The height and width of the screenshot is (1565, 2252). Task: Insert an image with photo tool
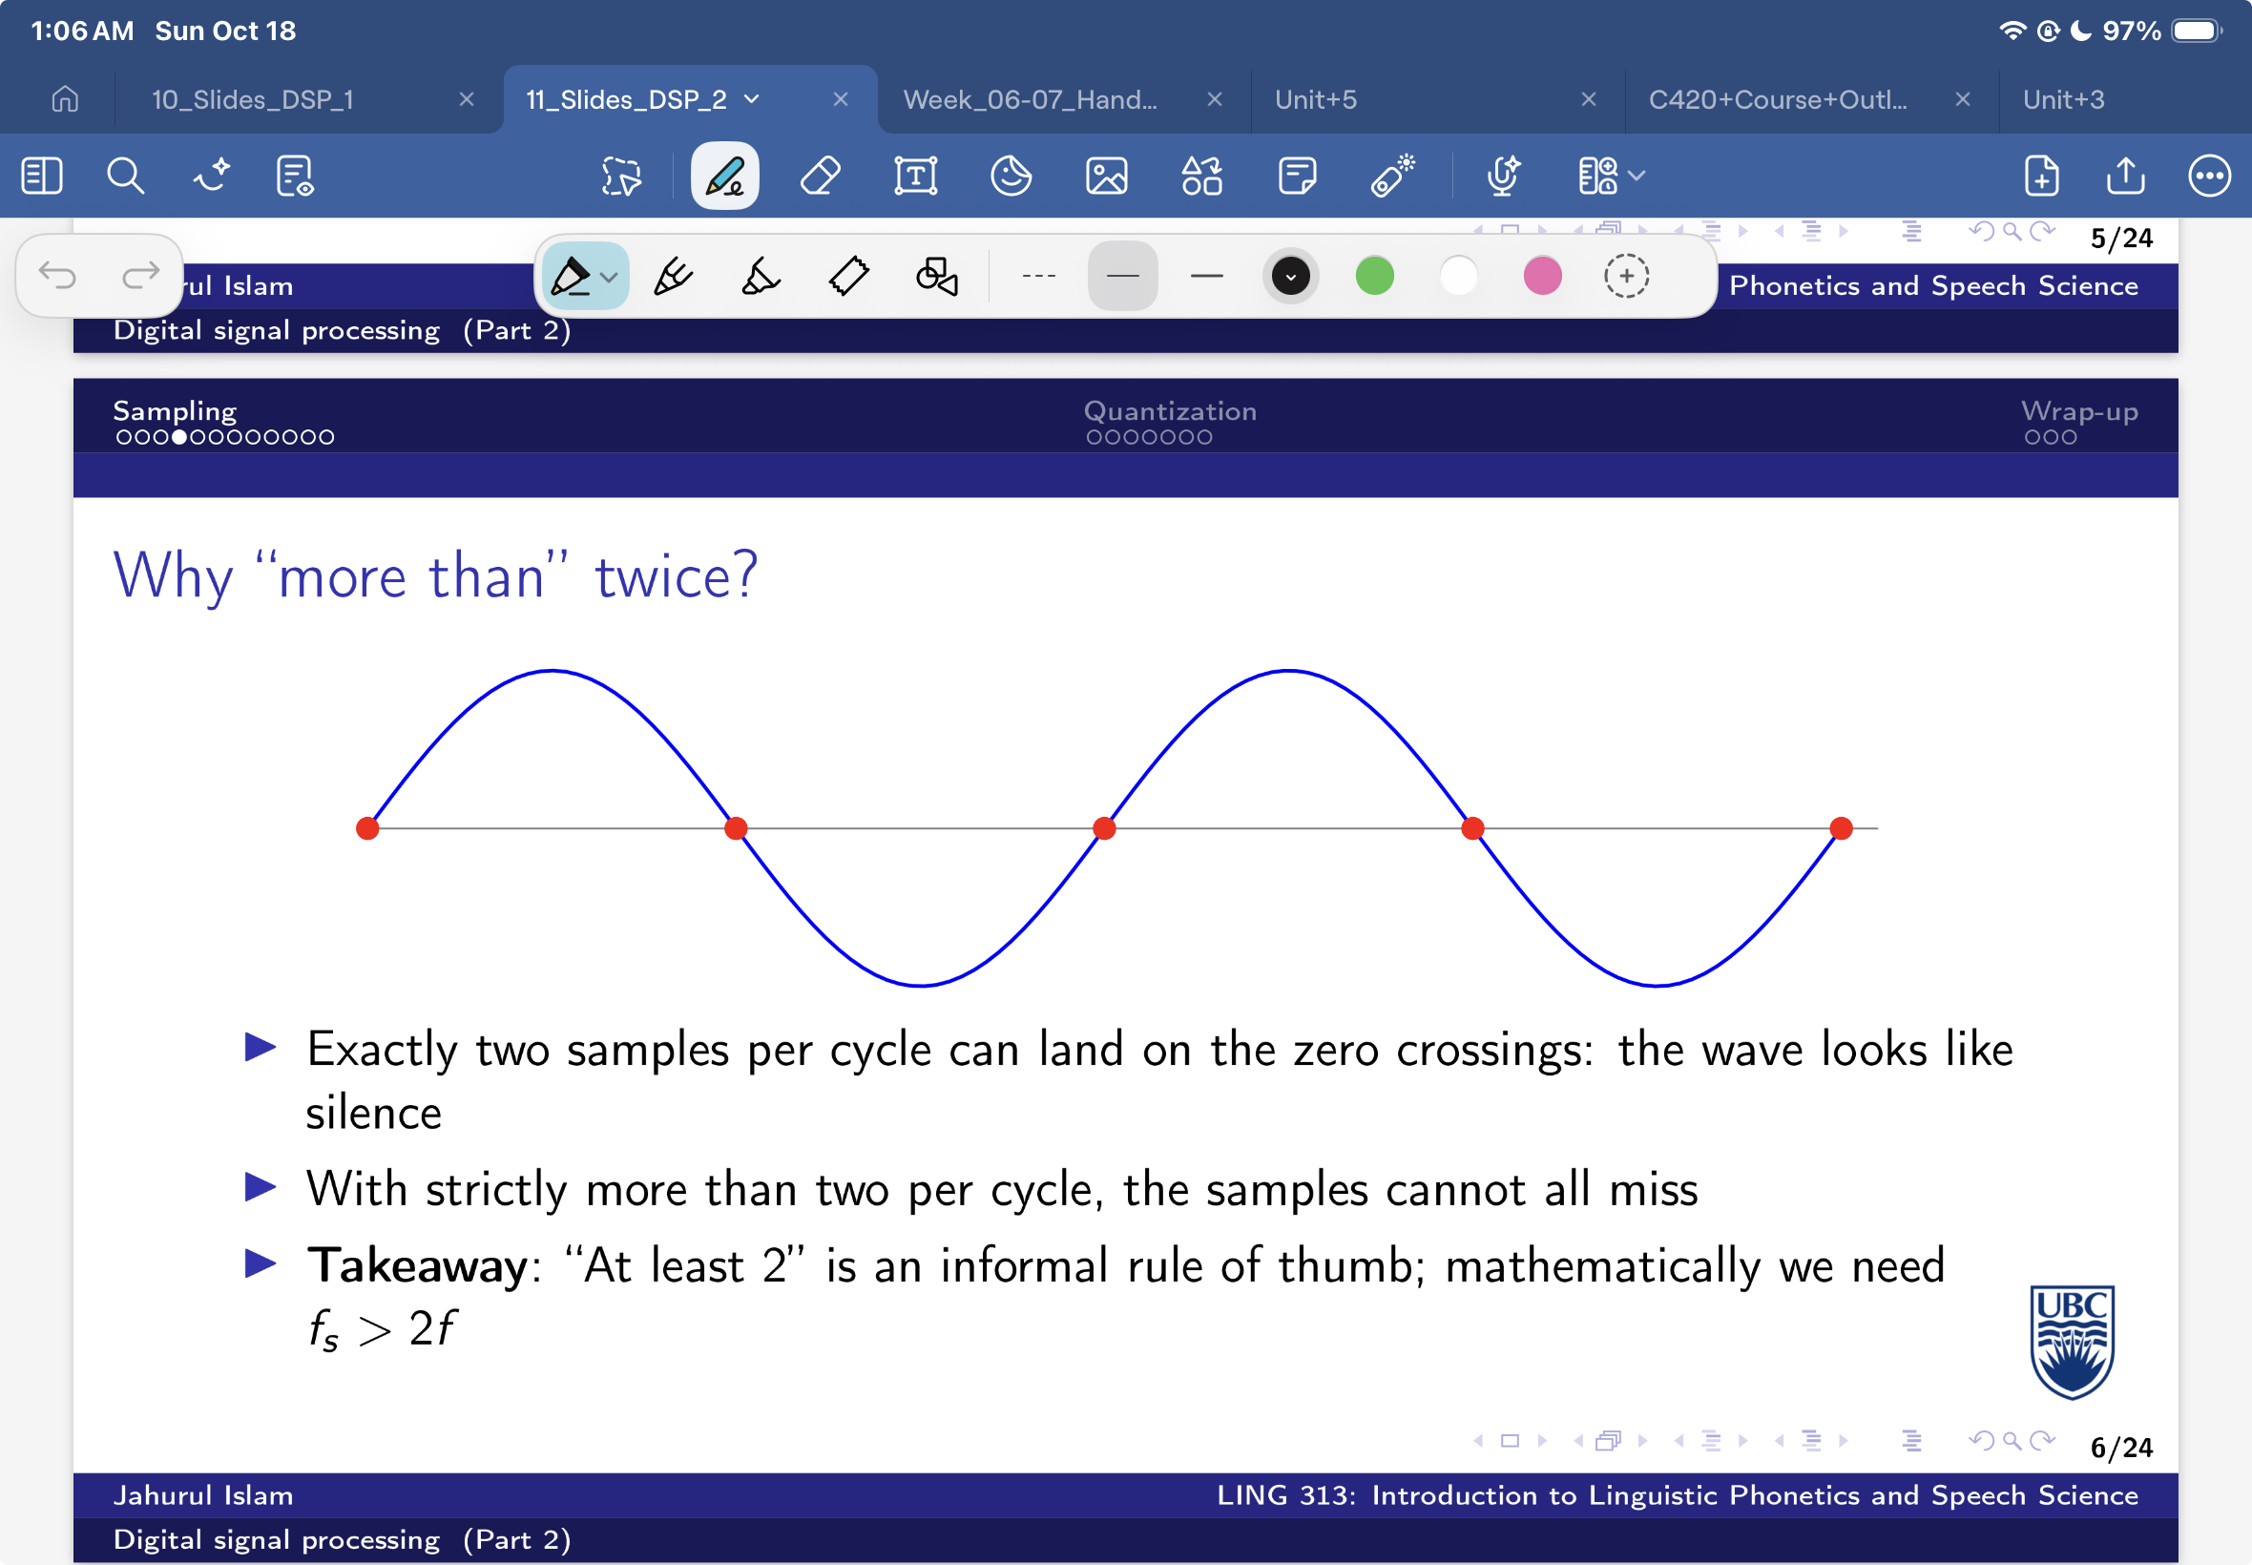point(1107,177)
